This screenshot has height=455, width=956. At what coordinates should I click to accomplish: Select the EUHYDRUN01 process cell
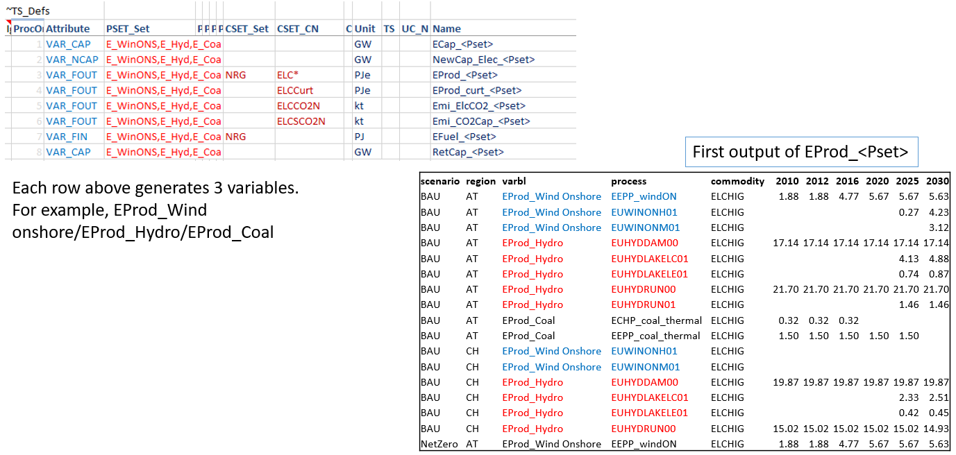pos(644,304)
